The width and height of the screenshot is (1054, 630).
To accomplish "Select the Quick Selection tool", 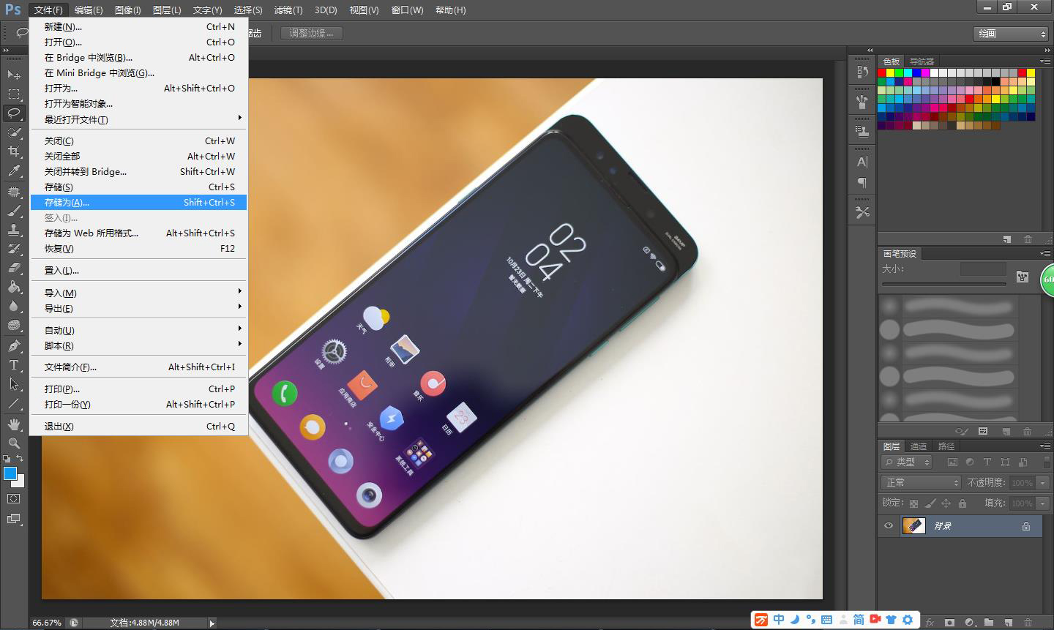I will point(13,132).
